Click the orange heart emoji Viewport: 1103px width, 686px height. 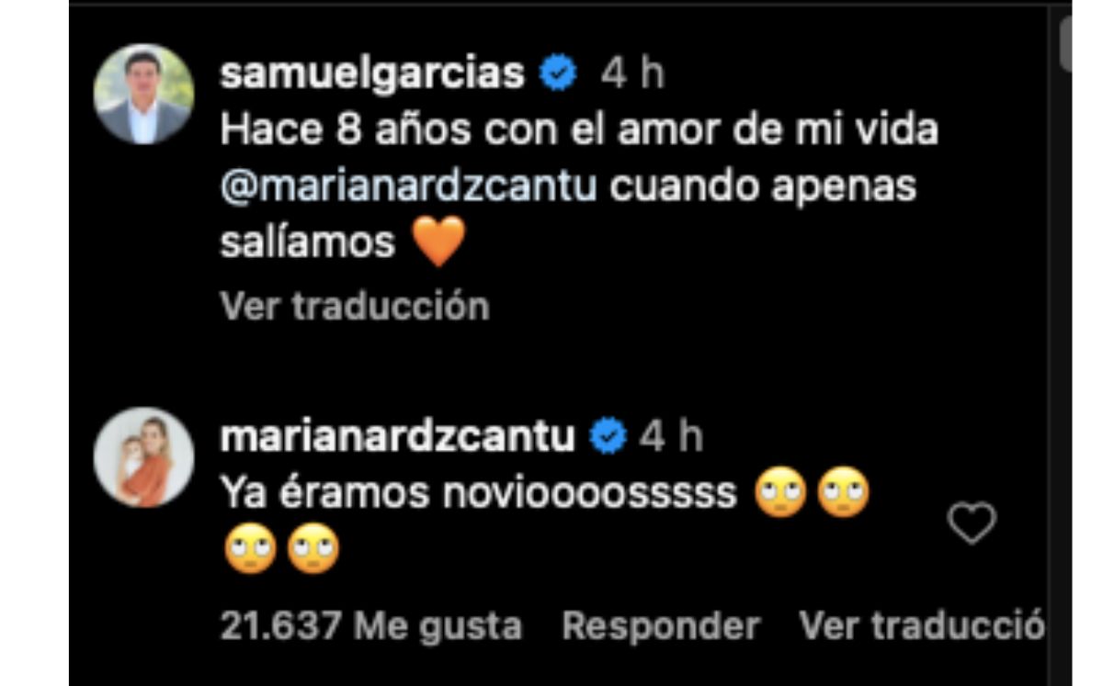(x=438, y=242)
